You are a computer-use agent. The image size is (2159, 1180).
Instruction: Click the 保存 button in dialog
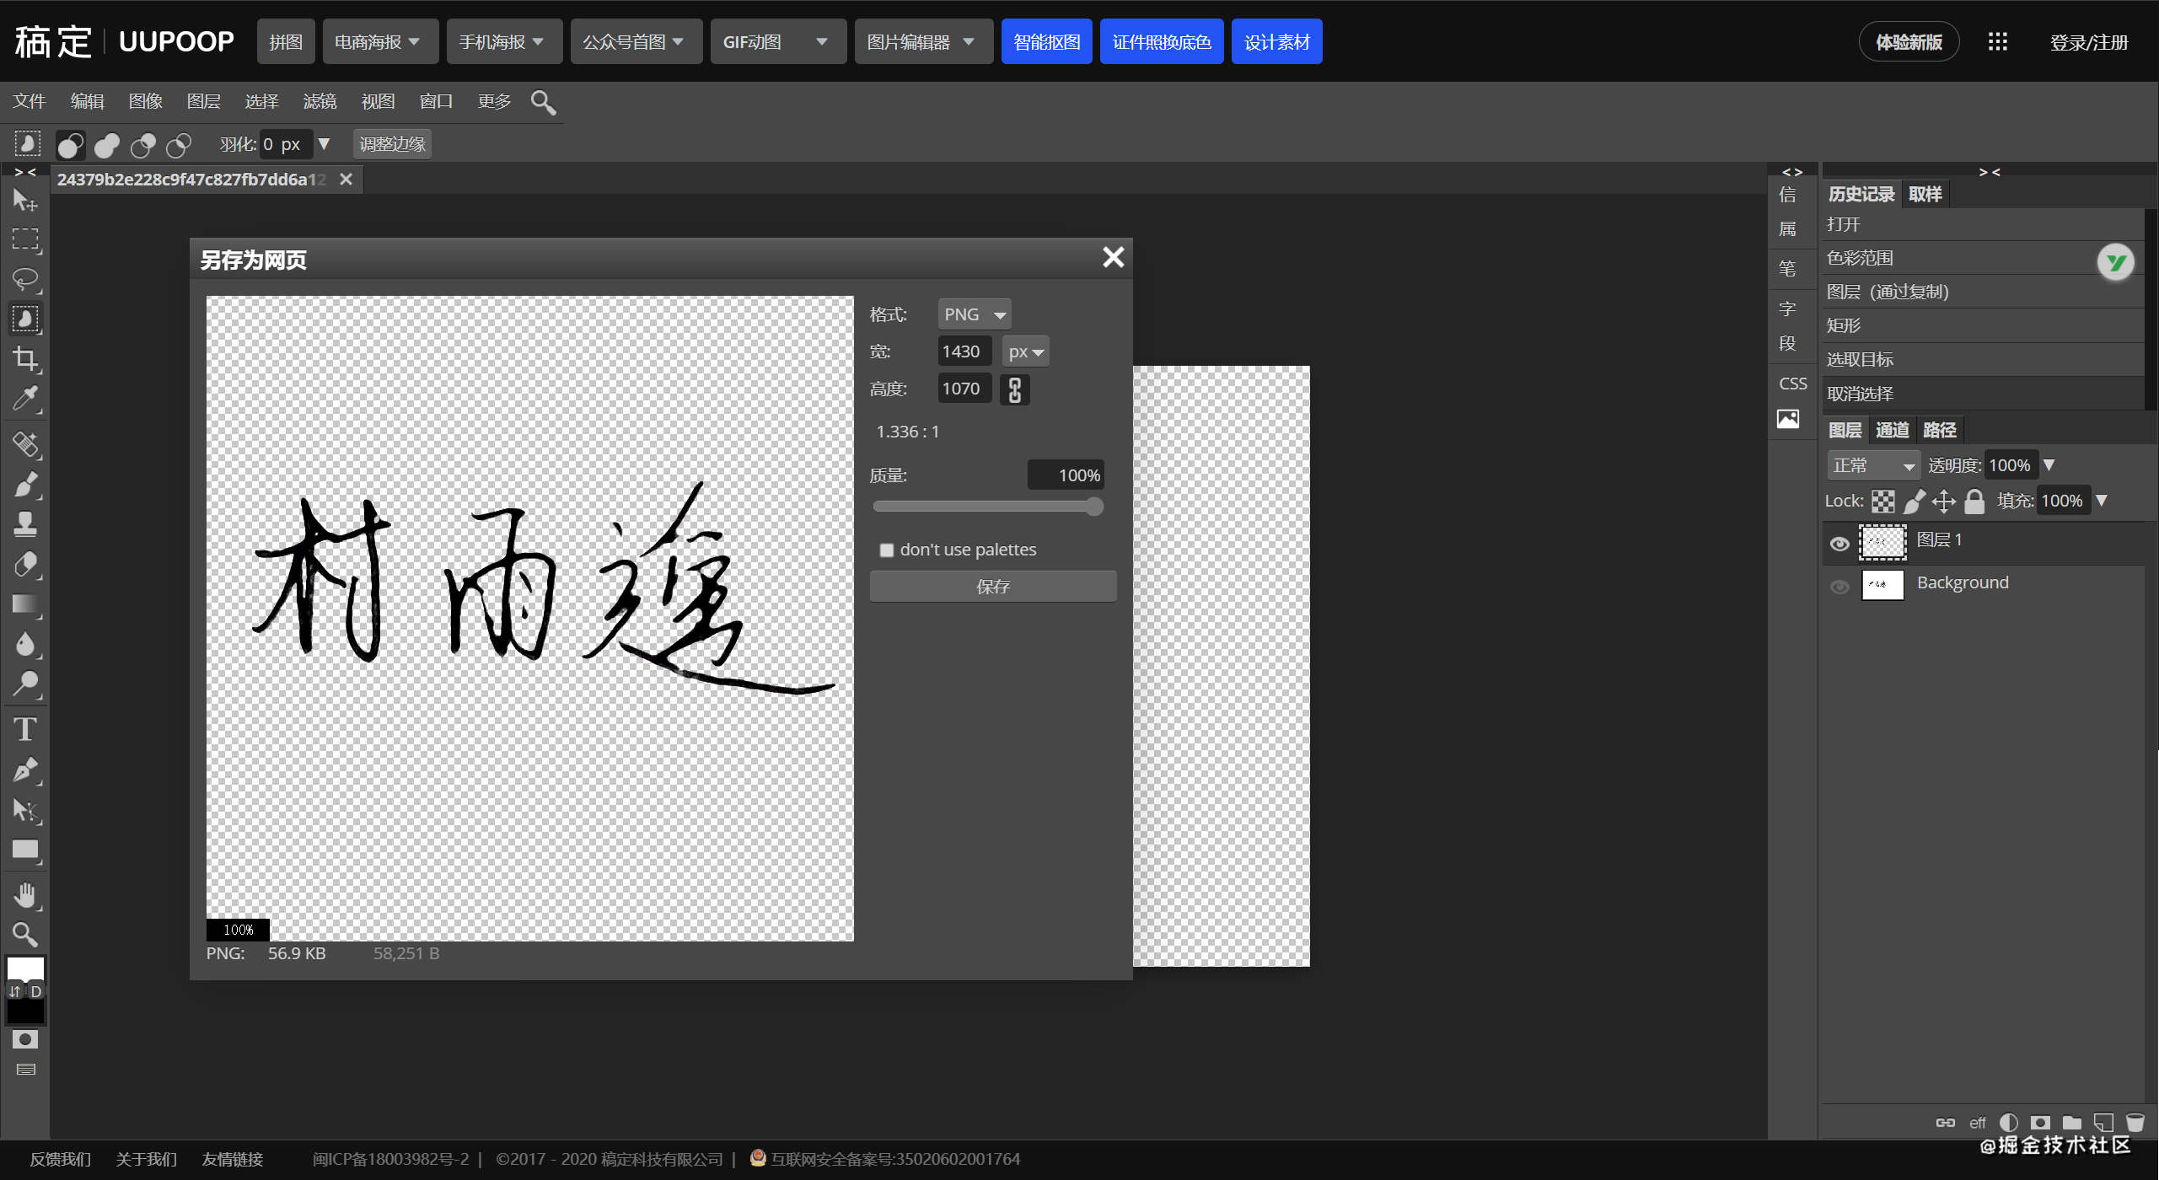pyautogui.click(x=992, y=587)
